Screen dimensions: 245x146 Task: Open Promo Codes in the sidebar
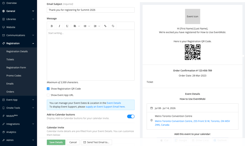[x=14, y=76]
